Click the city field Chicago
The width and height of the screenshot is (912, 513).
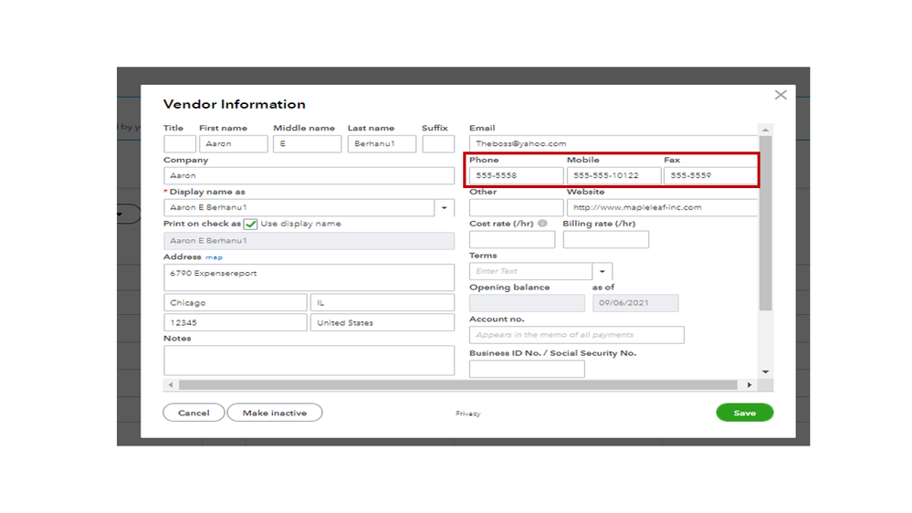235,303
